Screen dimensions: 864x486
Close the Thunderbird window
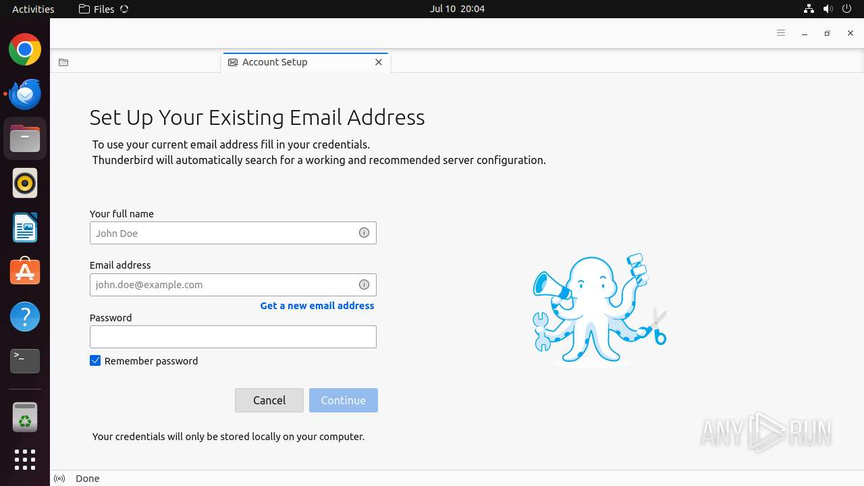(850, 33)
